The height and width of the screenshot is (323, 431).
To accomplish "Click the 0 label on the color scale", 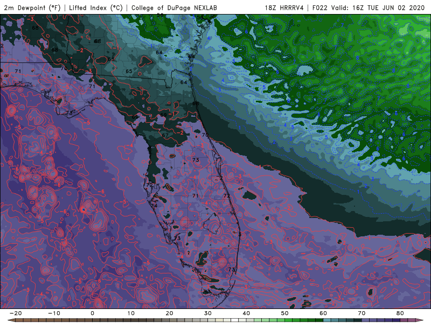I will pyautogui.click(x=92, y=313).
